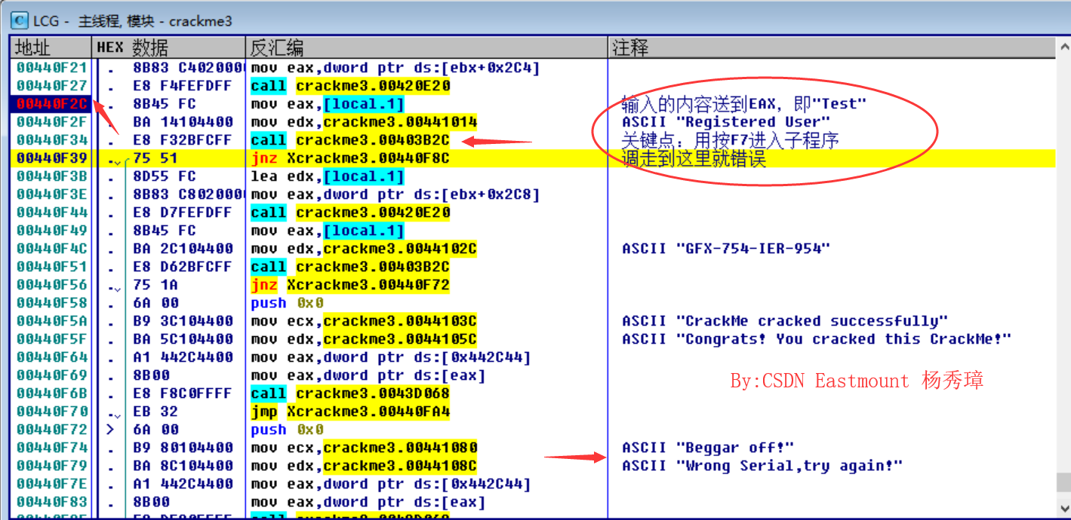Select hex bytes 'E8 F32BFCFF'
This screenshot has height=520, width=1071.
click(182, 140)
